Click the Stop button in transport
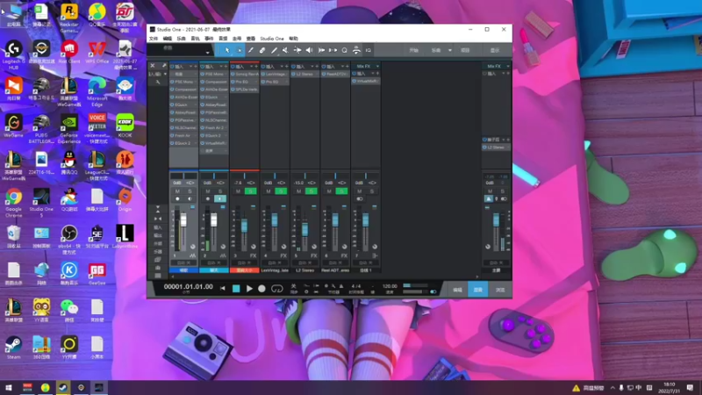 [x=236, y=289]
